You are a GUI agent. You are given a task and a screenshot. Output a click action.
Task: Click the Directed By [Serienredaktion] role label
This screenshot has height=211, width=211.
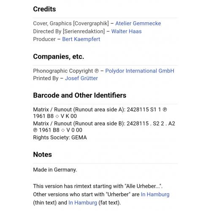pyautogui.click(x=69, y=31)
